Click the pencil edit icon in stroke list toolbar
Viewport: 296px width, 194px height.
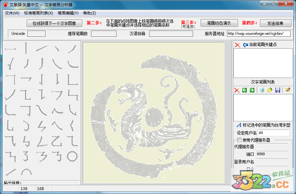pos(288,90)
